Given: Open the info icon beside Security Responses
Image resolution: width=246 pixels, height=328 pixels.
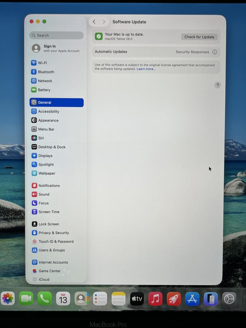Looking at the screenshot, I should click(x=215, y=52).
